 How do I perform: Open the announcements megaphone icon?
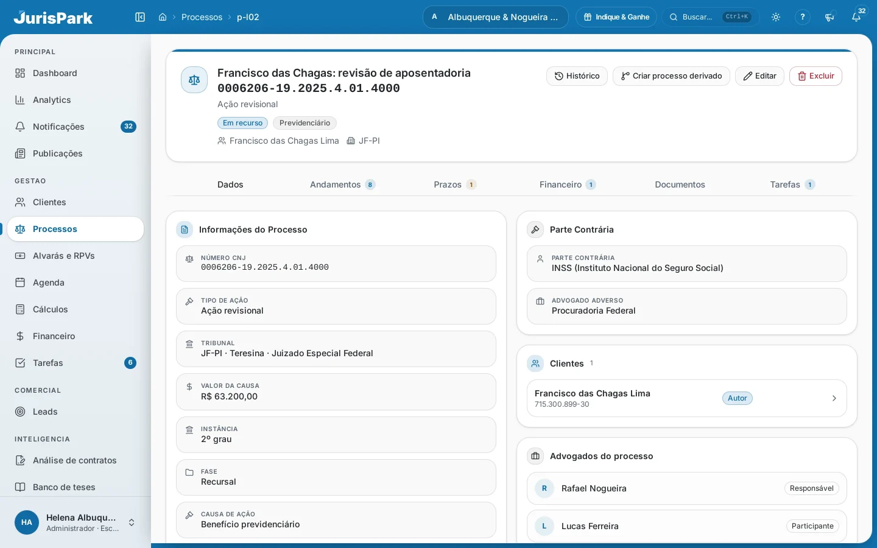pyautogui.click(x=829, y=17)
